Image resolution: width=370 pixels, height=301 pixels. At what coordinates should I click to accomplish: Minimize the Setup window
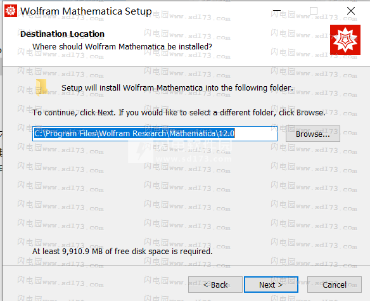pos(277,11)
